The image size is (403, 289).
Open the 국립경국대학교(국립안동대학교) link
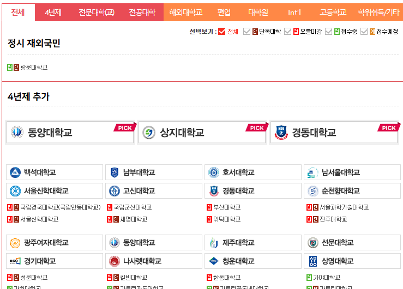coord(61,207)
